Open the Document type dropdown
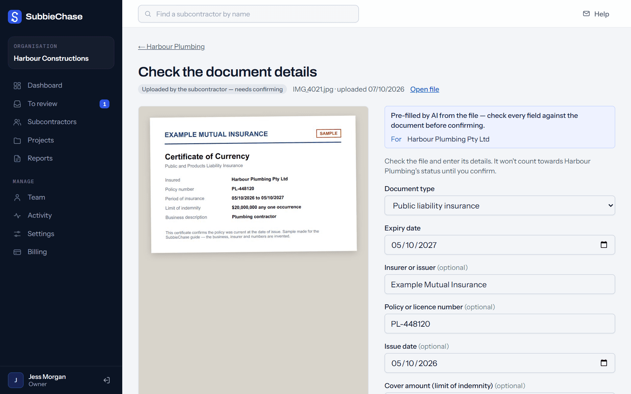 tap(500, 206)
